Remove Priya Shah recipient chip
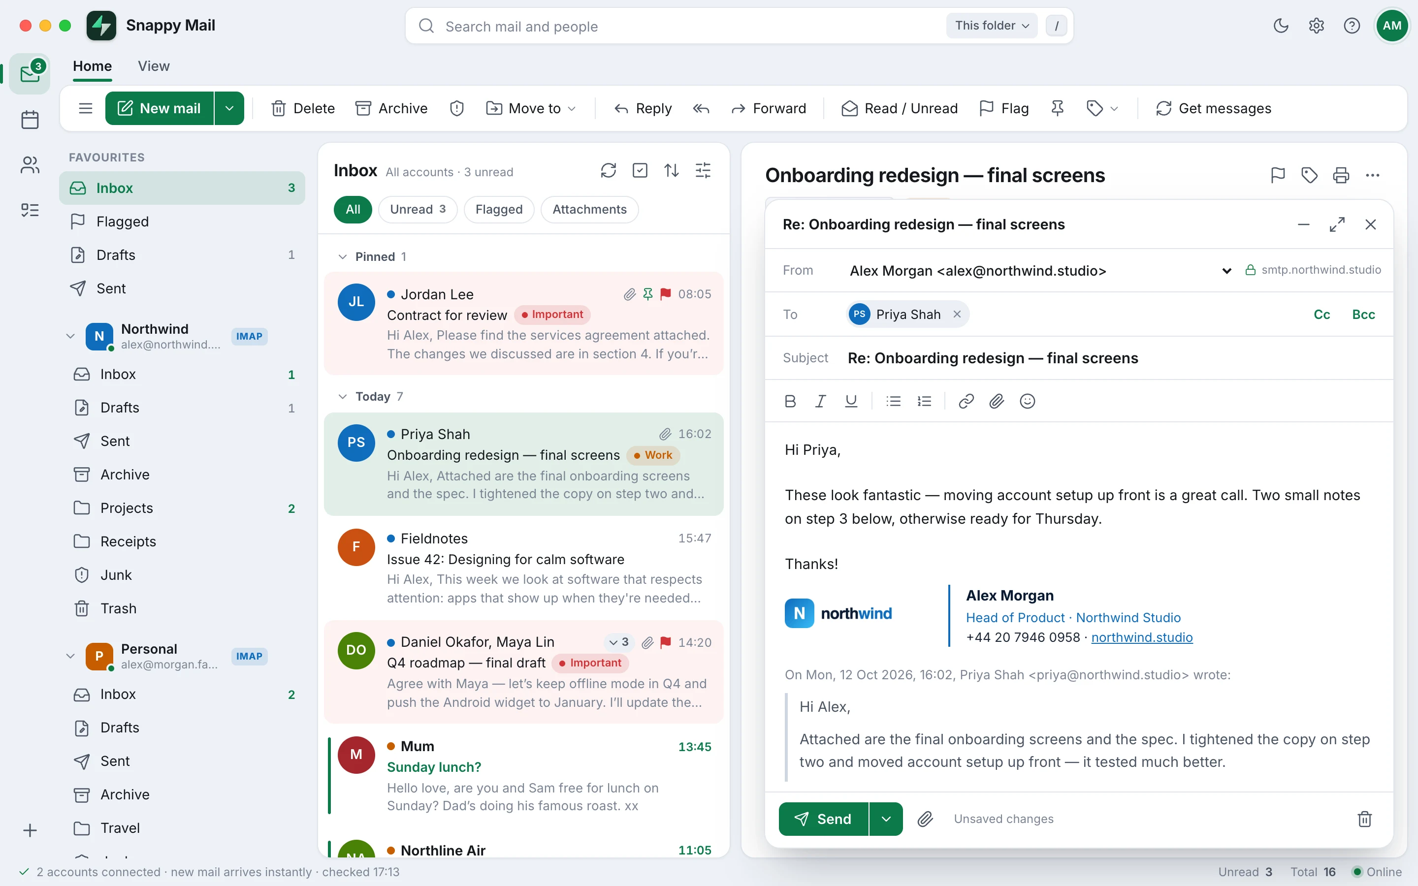Viewport: 1418px width, 886px height. [x=957, y=314]
